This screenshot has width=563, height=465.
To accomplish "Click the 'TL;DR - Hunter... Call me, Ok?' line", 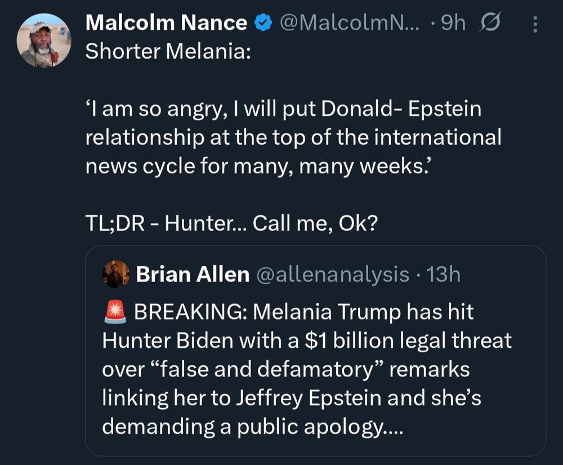I will 232,223.
